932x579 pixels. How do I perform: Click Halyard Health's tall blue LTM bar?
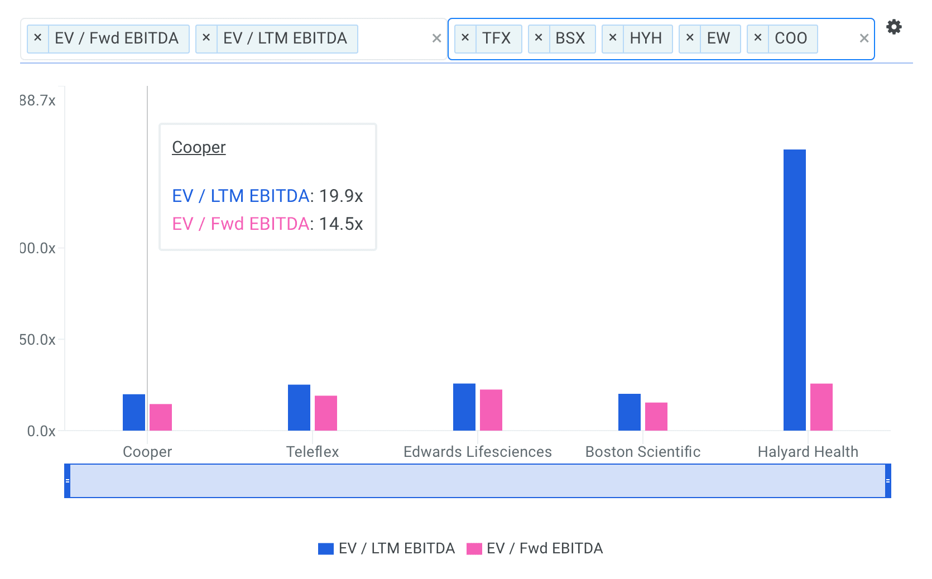pos(794,290)
